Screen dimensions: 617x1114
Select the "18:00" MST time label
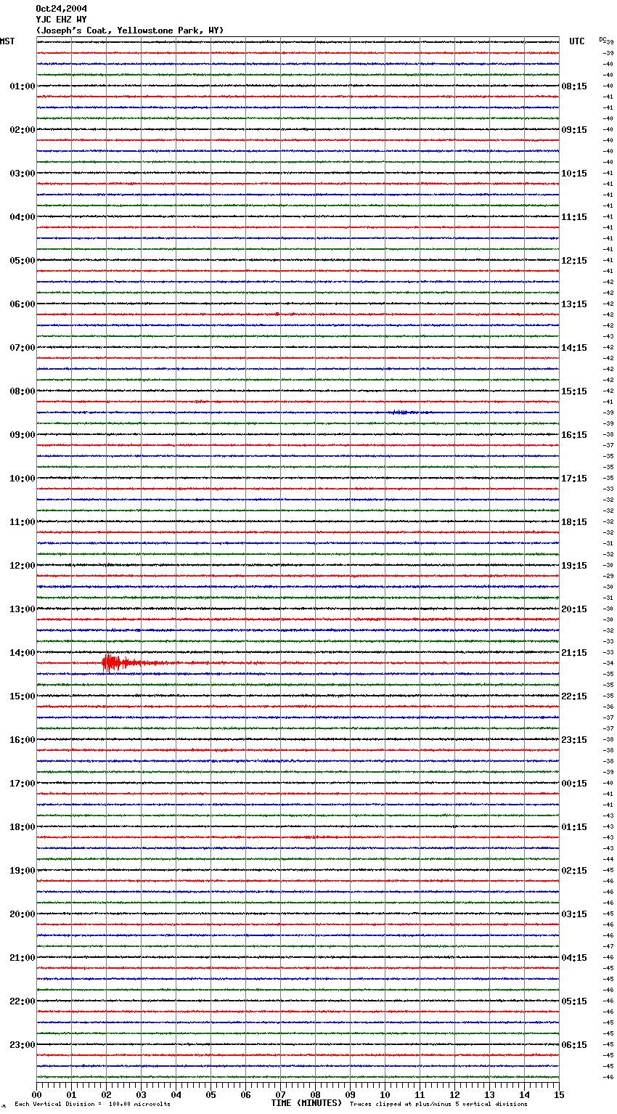[23, 827]
